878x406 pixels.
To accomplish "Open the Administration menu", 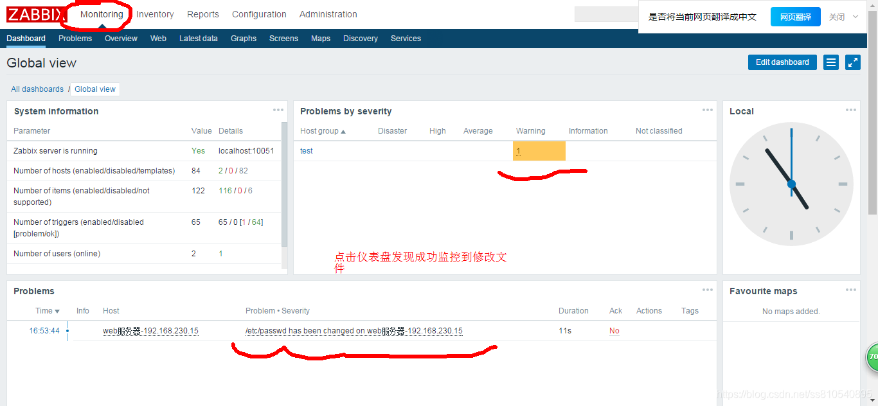I will point(328,14).
